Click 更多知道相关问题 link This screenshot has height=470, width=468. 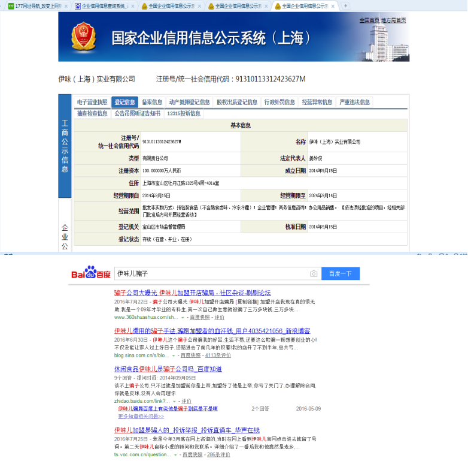141,416
